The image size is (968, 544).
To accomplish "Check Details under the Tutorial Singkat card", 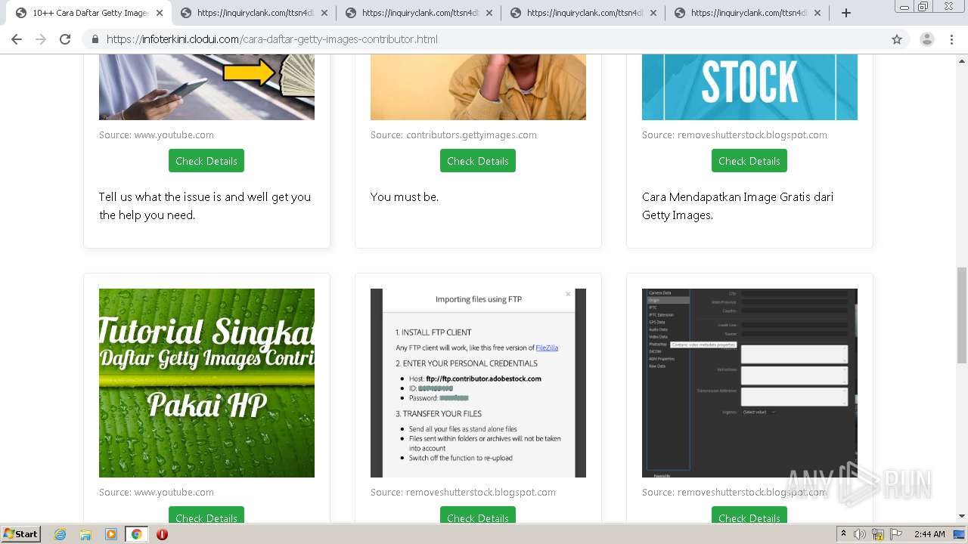I will (x=206, y=515).
